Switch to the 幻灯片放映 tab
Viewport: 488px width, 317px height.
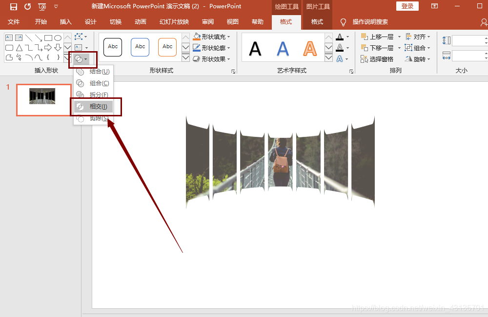[x=174, y=22]
